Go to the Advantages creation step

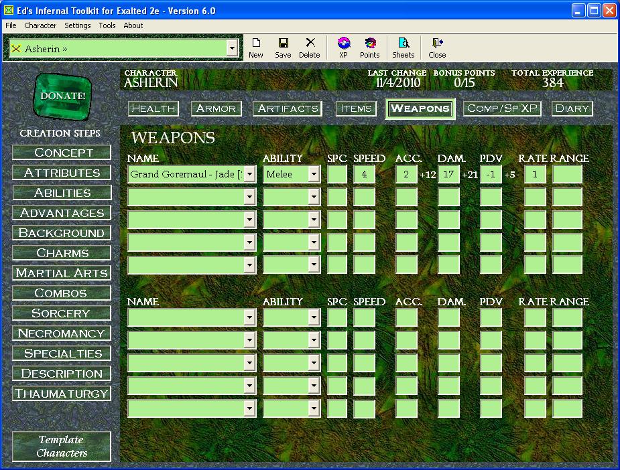pos(62,213)
